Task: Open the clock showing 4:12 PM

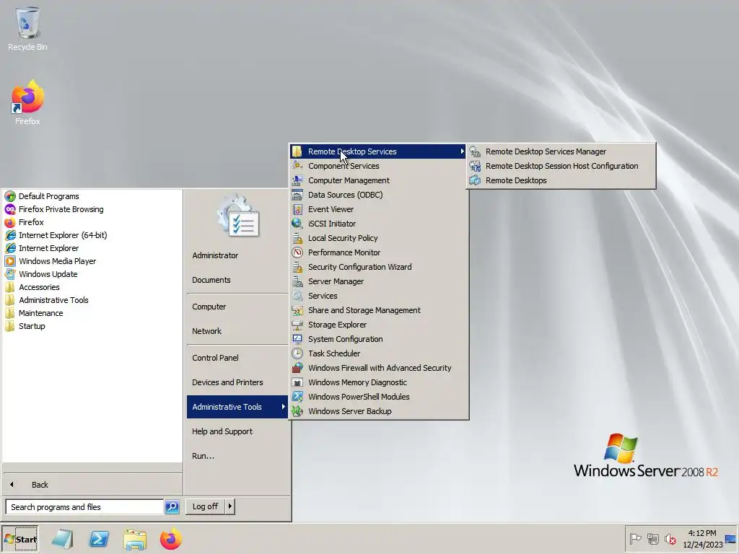Action: [702, 538]
